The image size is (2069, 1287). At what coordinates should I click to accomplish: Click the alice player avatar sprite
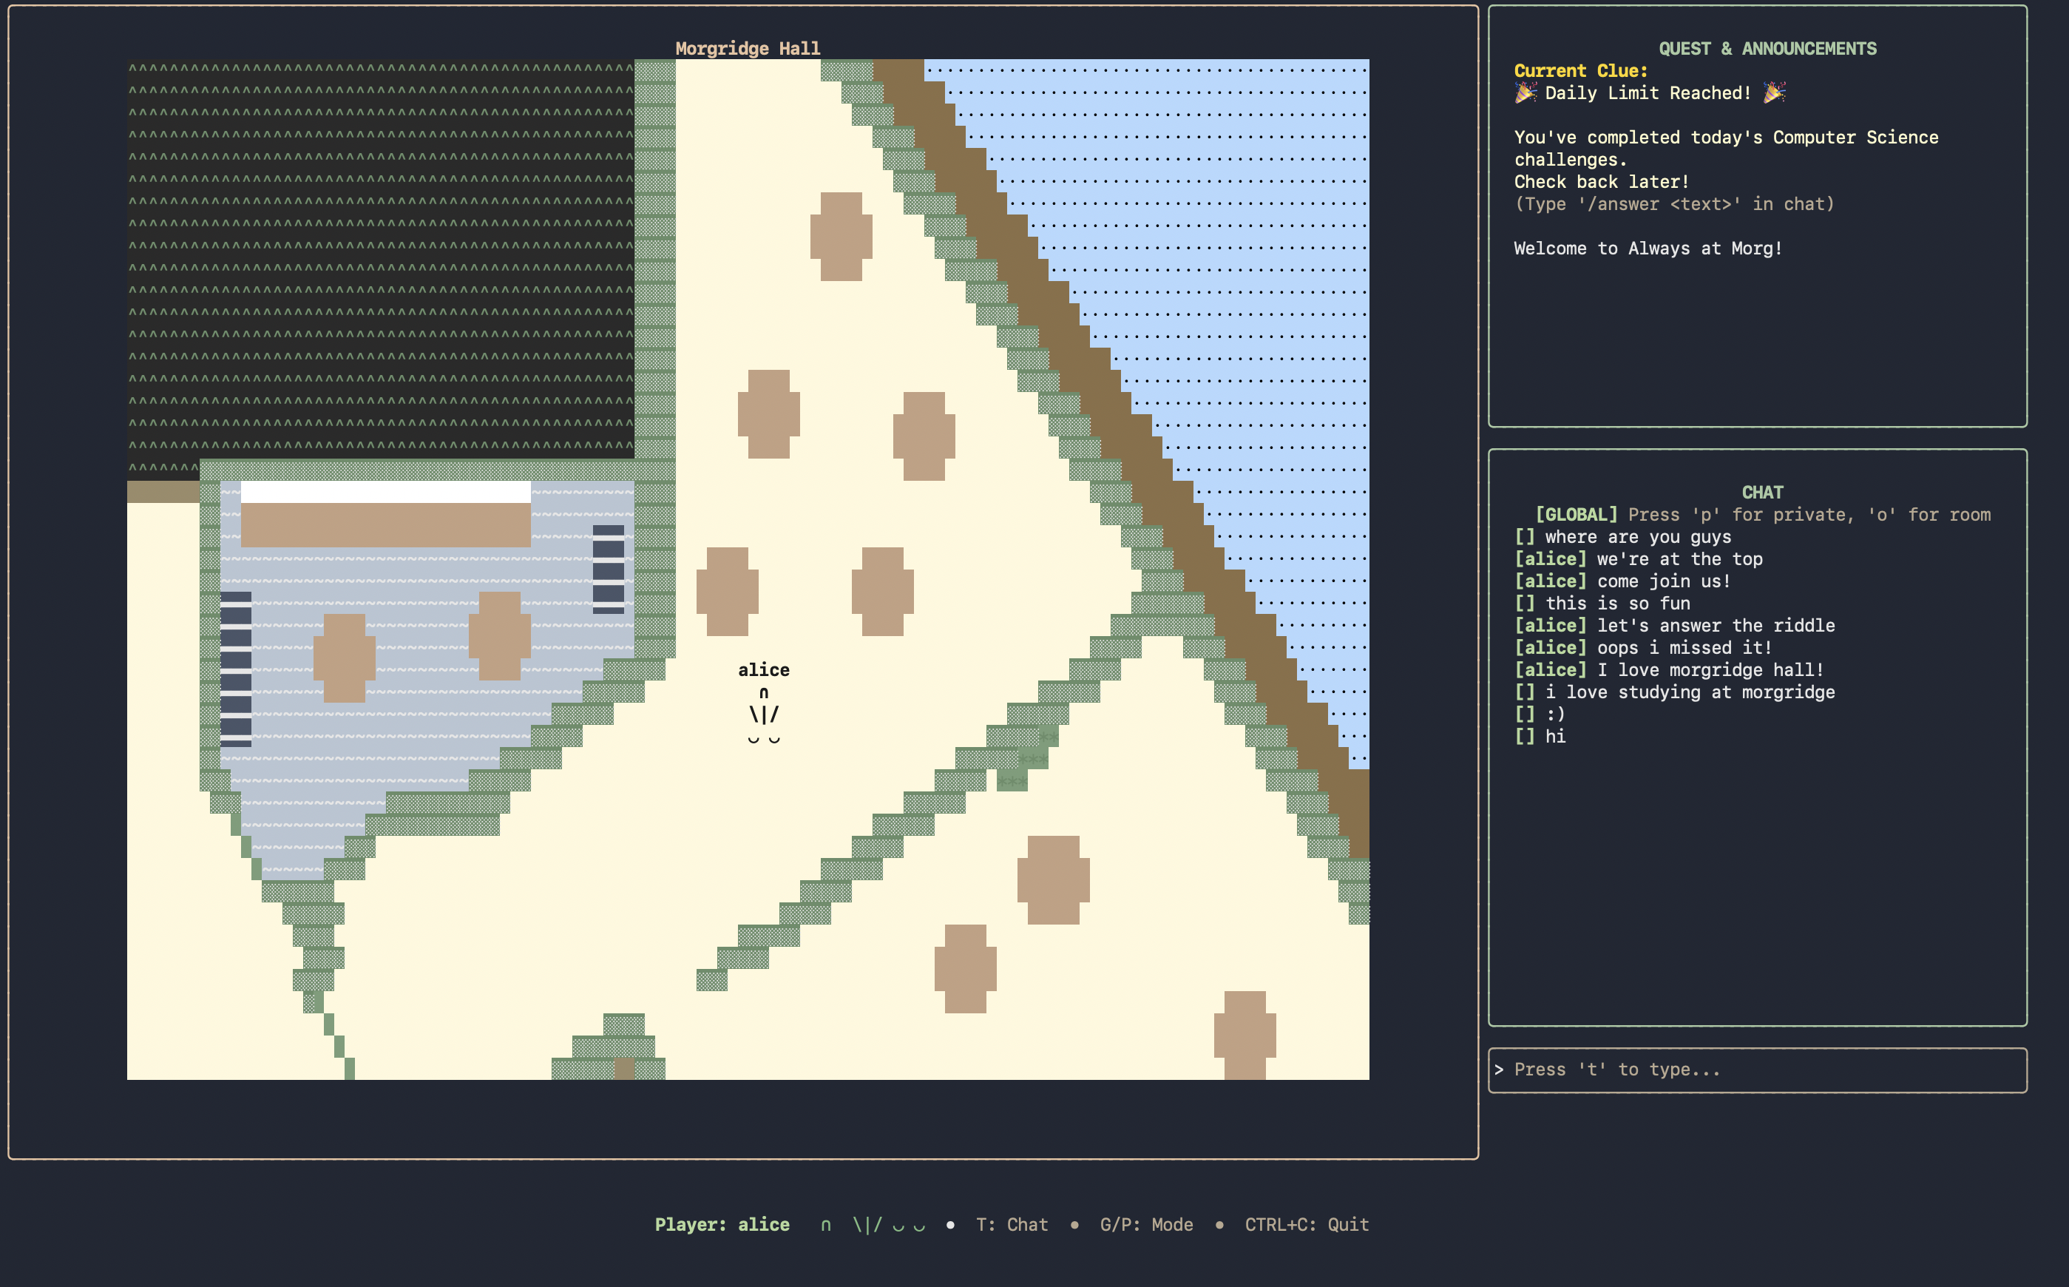pyautogui.click(x=763, y=715)
